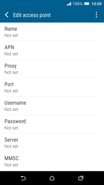
Task: Open the Name setting
Action: (52, 32)
